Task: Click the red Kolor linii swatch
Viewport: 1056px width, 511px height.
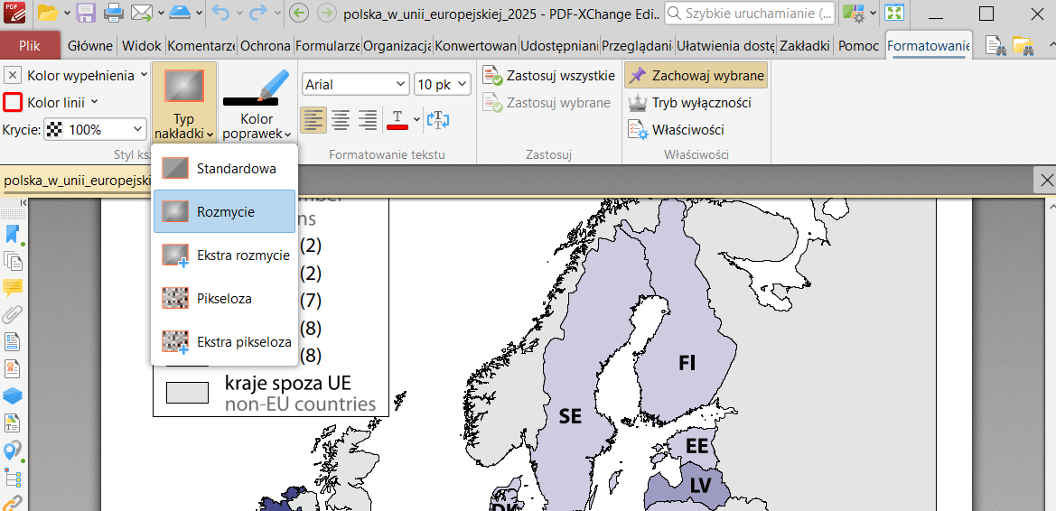Action: 13,103
